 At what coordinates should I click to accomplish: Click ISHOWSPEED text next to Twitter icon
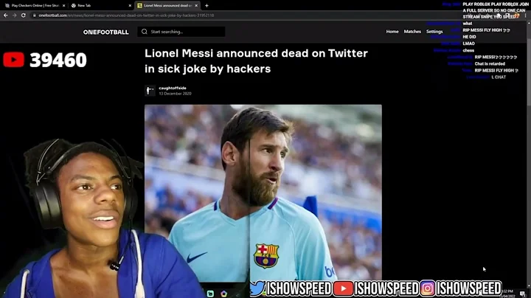pyautogui.click(x=299, y=289)
